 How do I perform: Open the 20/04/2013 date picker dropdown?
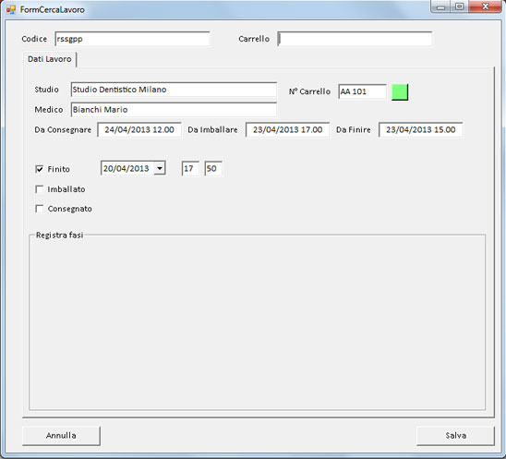160,168
